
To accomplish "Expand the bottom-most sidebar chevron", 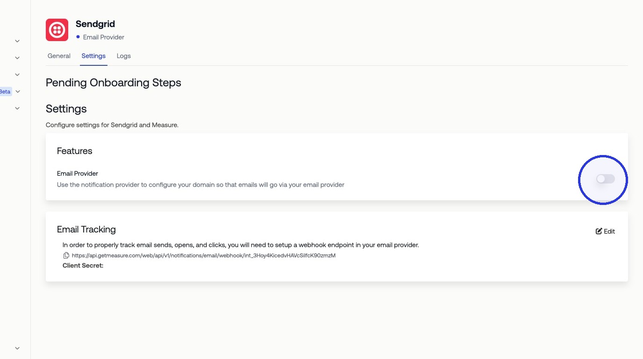I will (x=17, y=348).
